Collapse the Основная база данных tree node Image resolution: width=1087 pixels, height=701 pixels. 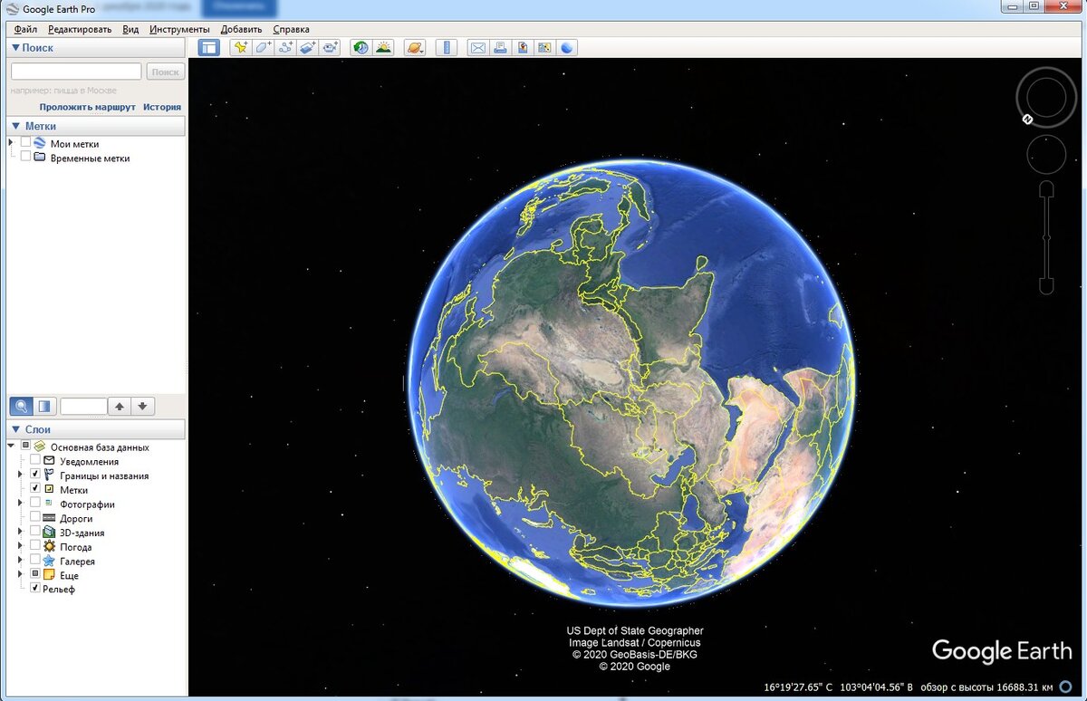point(11,446)
